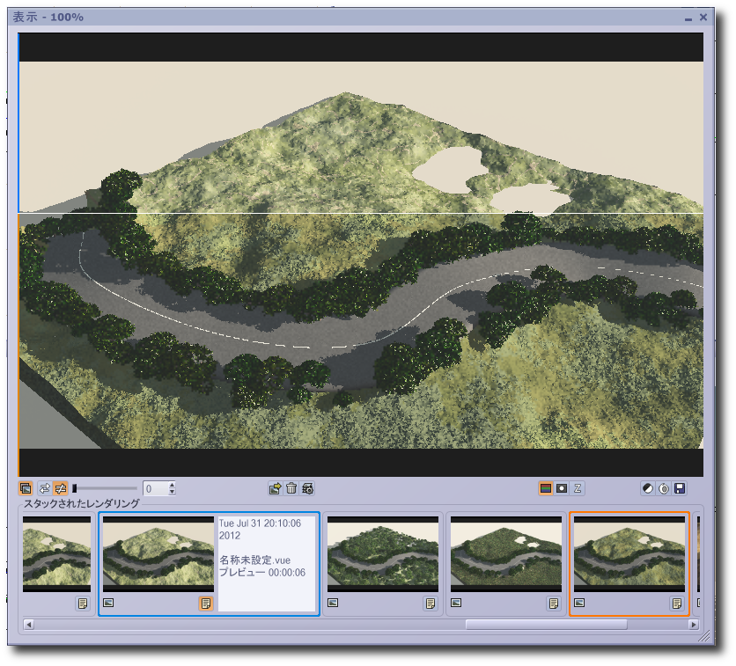Select the leftmost partially visible render thumbnail
736x666 pixels.
coord(57,554)
